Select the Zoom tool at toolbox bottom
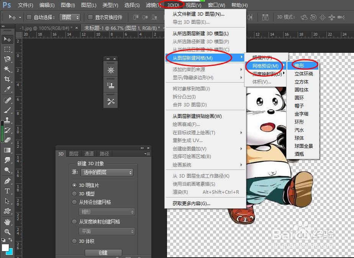Viewport: 354px width, 258px height. 7,232
